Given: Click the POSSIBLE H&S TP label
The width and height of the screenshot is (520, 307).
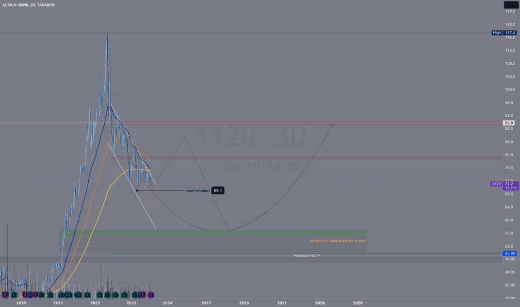Looking at the screenshot, I should point(307,256).
